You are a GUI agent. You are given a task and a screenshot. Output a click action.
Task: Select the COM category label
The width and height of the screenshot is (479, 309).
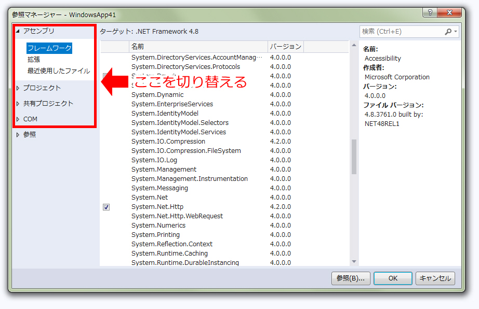click(x=30, y=119)
